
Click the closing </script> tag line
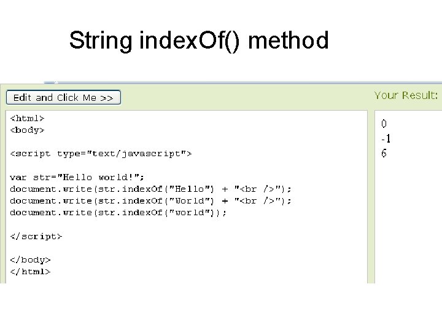pyautogui.click(x=36, y=235)
